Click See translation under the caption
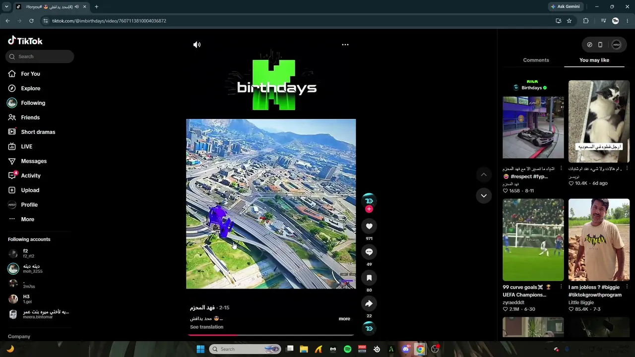Image resolution: width=635 pixels, height=357 pixels. pyautogui.click(x=206, y=327)
